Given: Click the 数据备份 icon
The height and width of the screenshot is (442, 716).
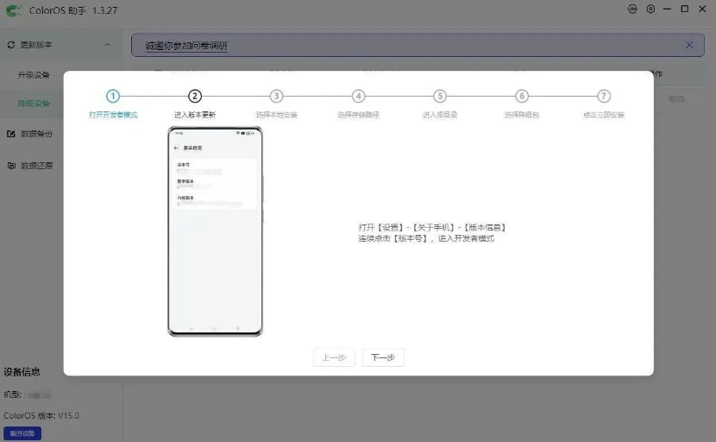Looking at the screenshot, I should (11, 134).
